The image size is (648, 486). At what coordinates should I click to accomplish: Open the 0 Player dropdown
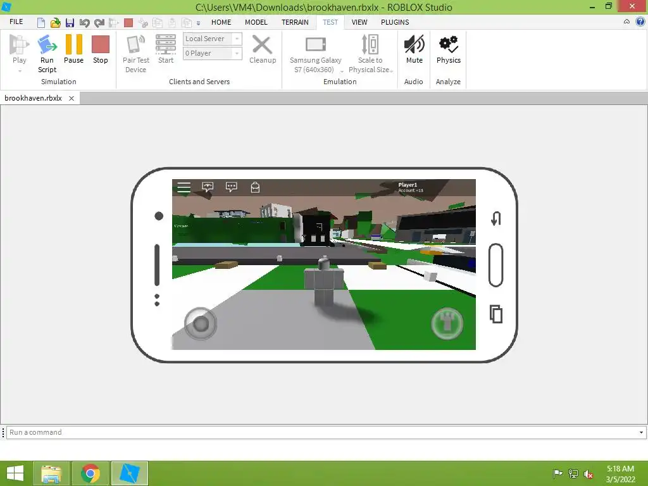pyautogui.click(x=213, y=53)
